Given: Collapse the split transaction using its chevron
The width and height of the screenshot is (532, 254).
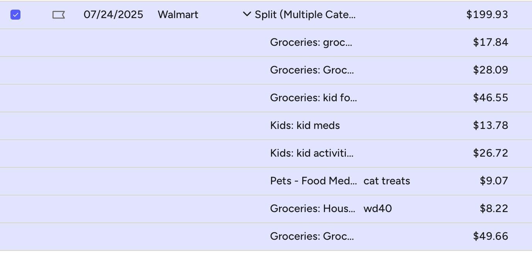Looking at the screenshot, I should tap(246, 15).
